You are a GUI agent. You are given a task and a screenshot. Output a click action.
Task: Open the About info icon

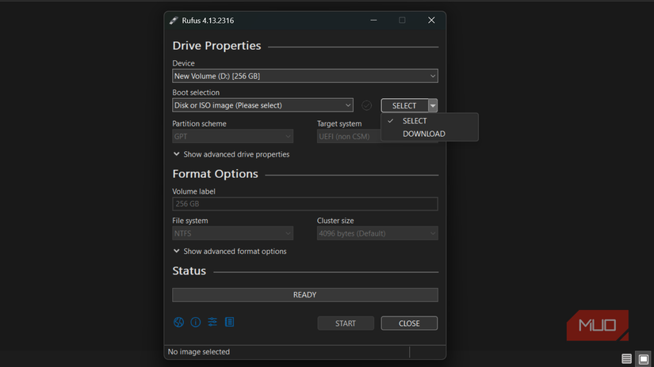pos(196,322)
